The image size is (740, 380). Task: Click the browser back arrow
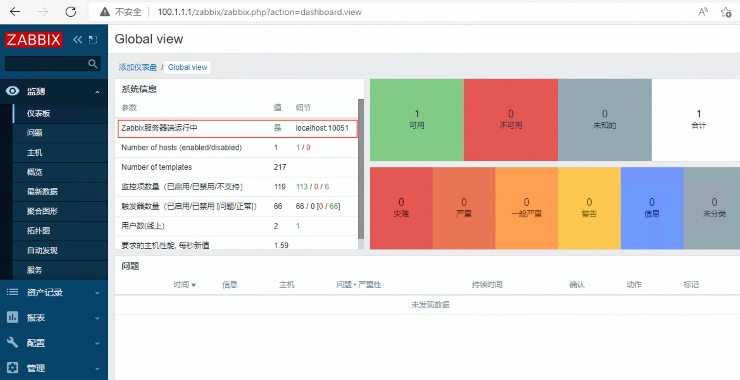(x=15, y=12)
